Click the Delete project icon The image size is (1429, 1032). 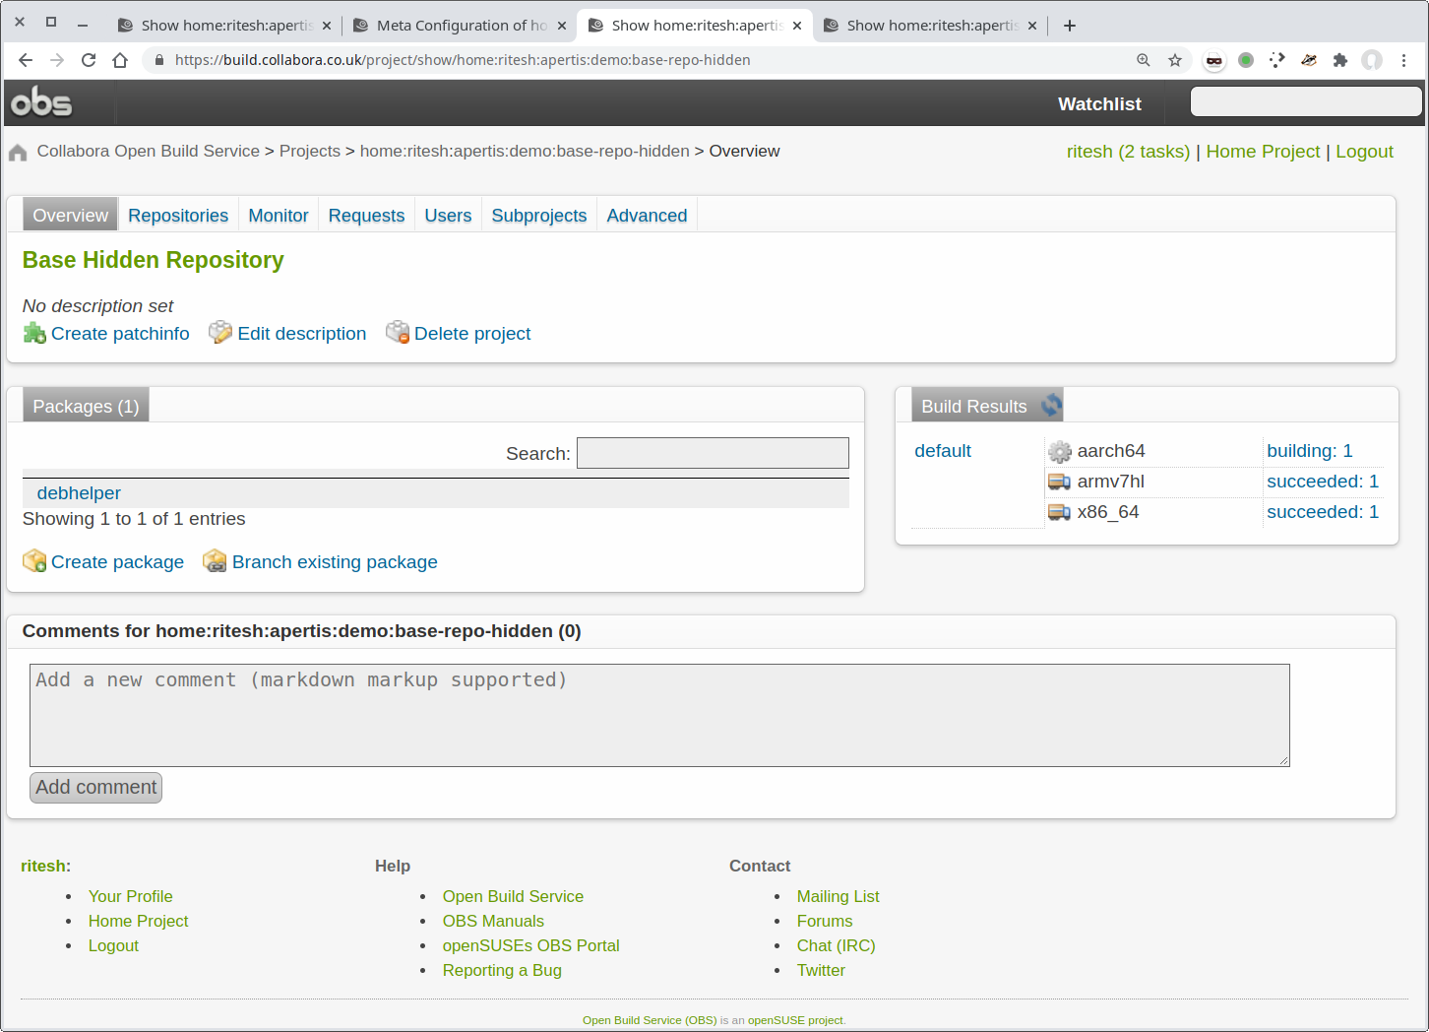(398, 333)
